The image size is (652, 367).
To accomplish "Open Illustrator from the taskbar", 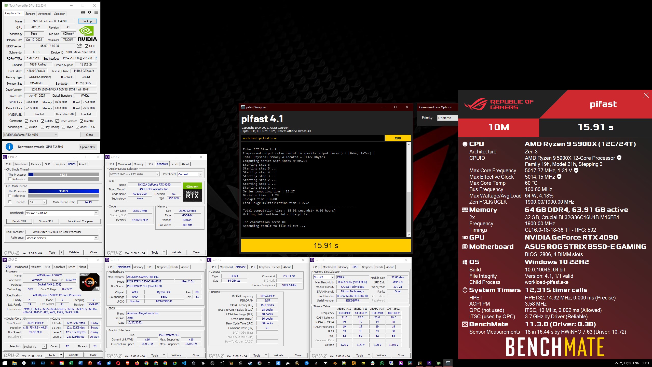I will click(52, 363).
